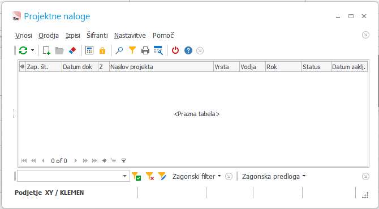Click the window resize grip in status bar
The width and height of the screenshot is (379, 209).
pyautogui.click(x=365, y=195)
